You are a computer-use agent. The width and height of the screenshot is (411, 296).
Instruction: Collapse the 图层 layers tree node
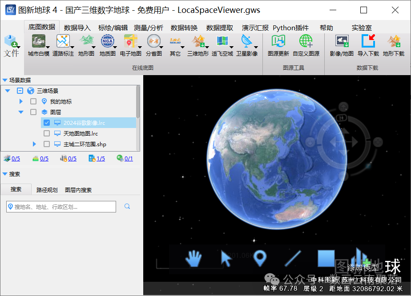[21, 112]
